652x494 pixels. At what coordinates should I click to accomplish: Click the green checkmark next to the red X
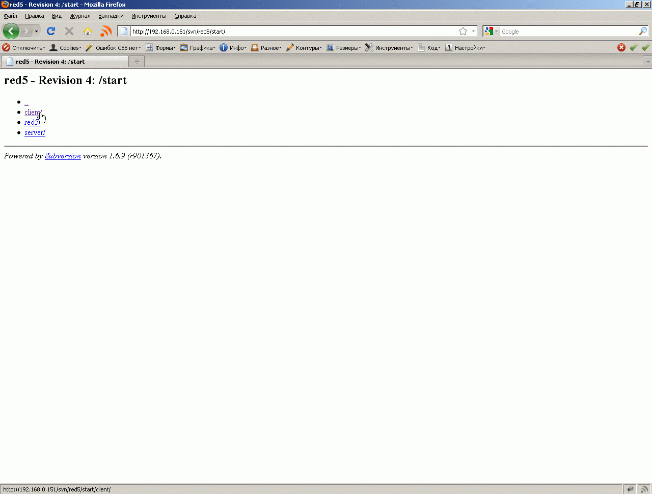634,47
